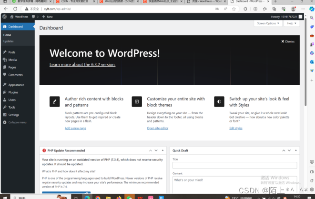Open the Edge collections icon
Screen dimensions: 315x199
click(274, 9)
